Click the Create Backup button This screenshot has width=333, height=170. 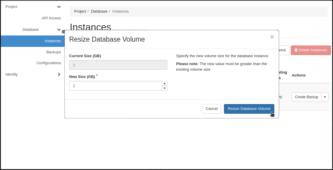(x=306, y=97)
